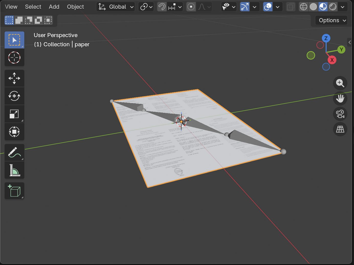Set selection mode to invert
The width and height of the screenshot is (354, 265).
(38, 20)
